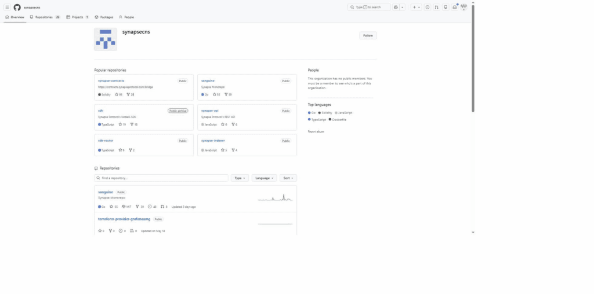This screenshot has width=594, height=294.
Task: Open the sdk archived repository
Action: coord(100,111)
